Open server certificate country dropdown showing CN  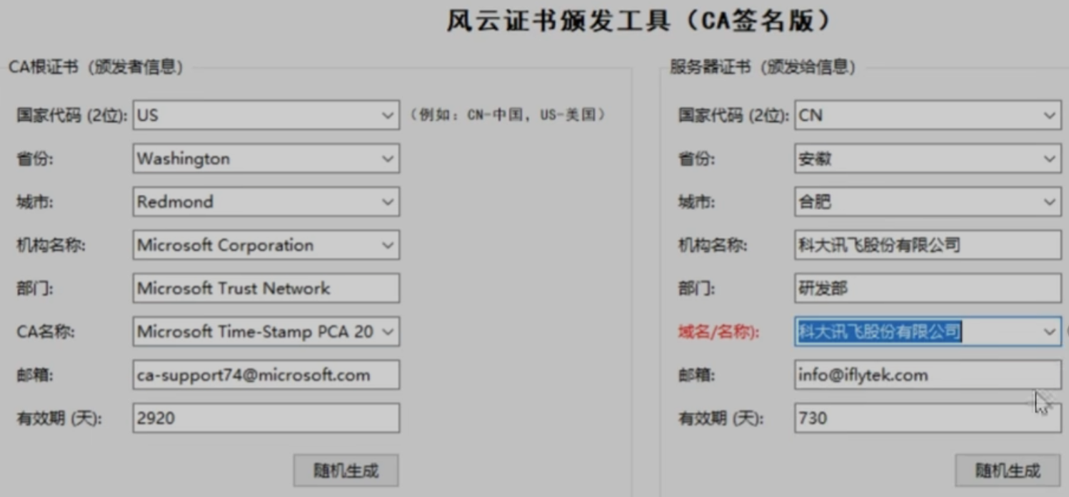point(1049,115)
